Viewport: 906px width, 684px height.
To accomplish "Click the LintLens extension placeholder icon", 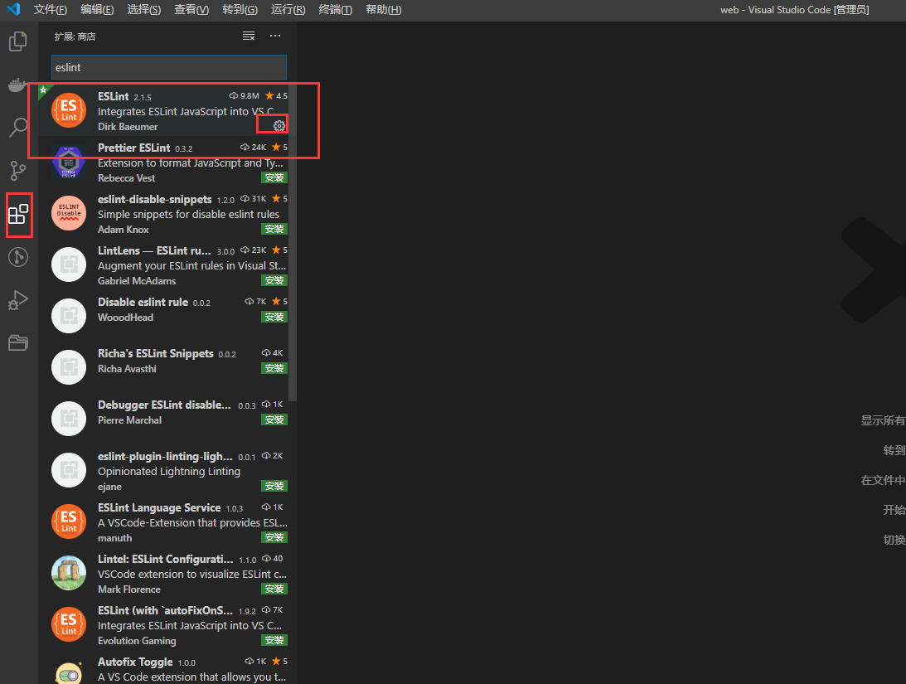I will click(x=69, y=264).
